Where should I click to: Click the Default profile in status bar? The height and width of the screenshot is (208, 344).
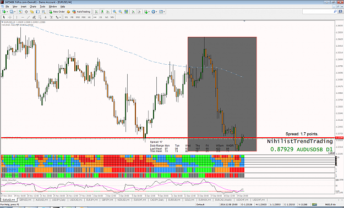200,205
